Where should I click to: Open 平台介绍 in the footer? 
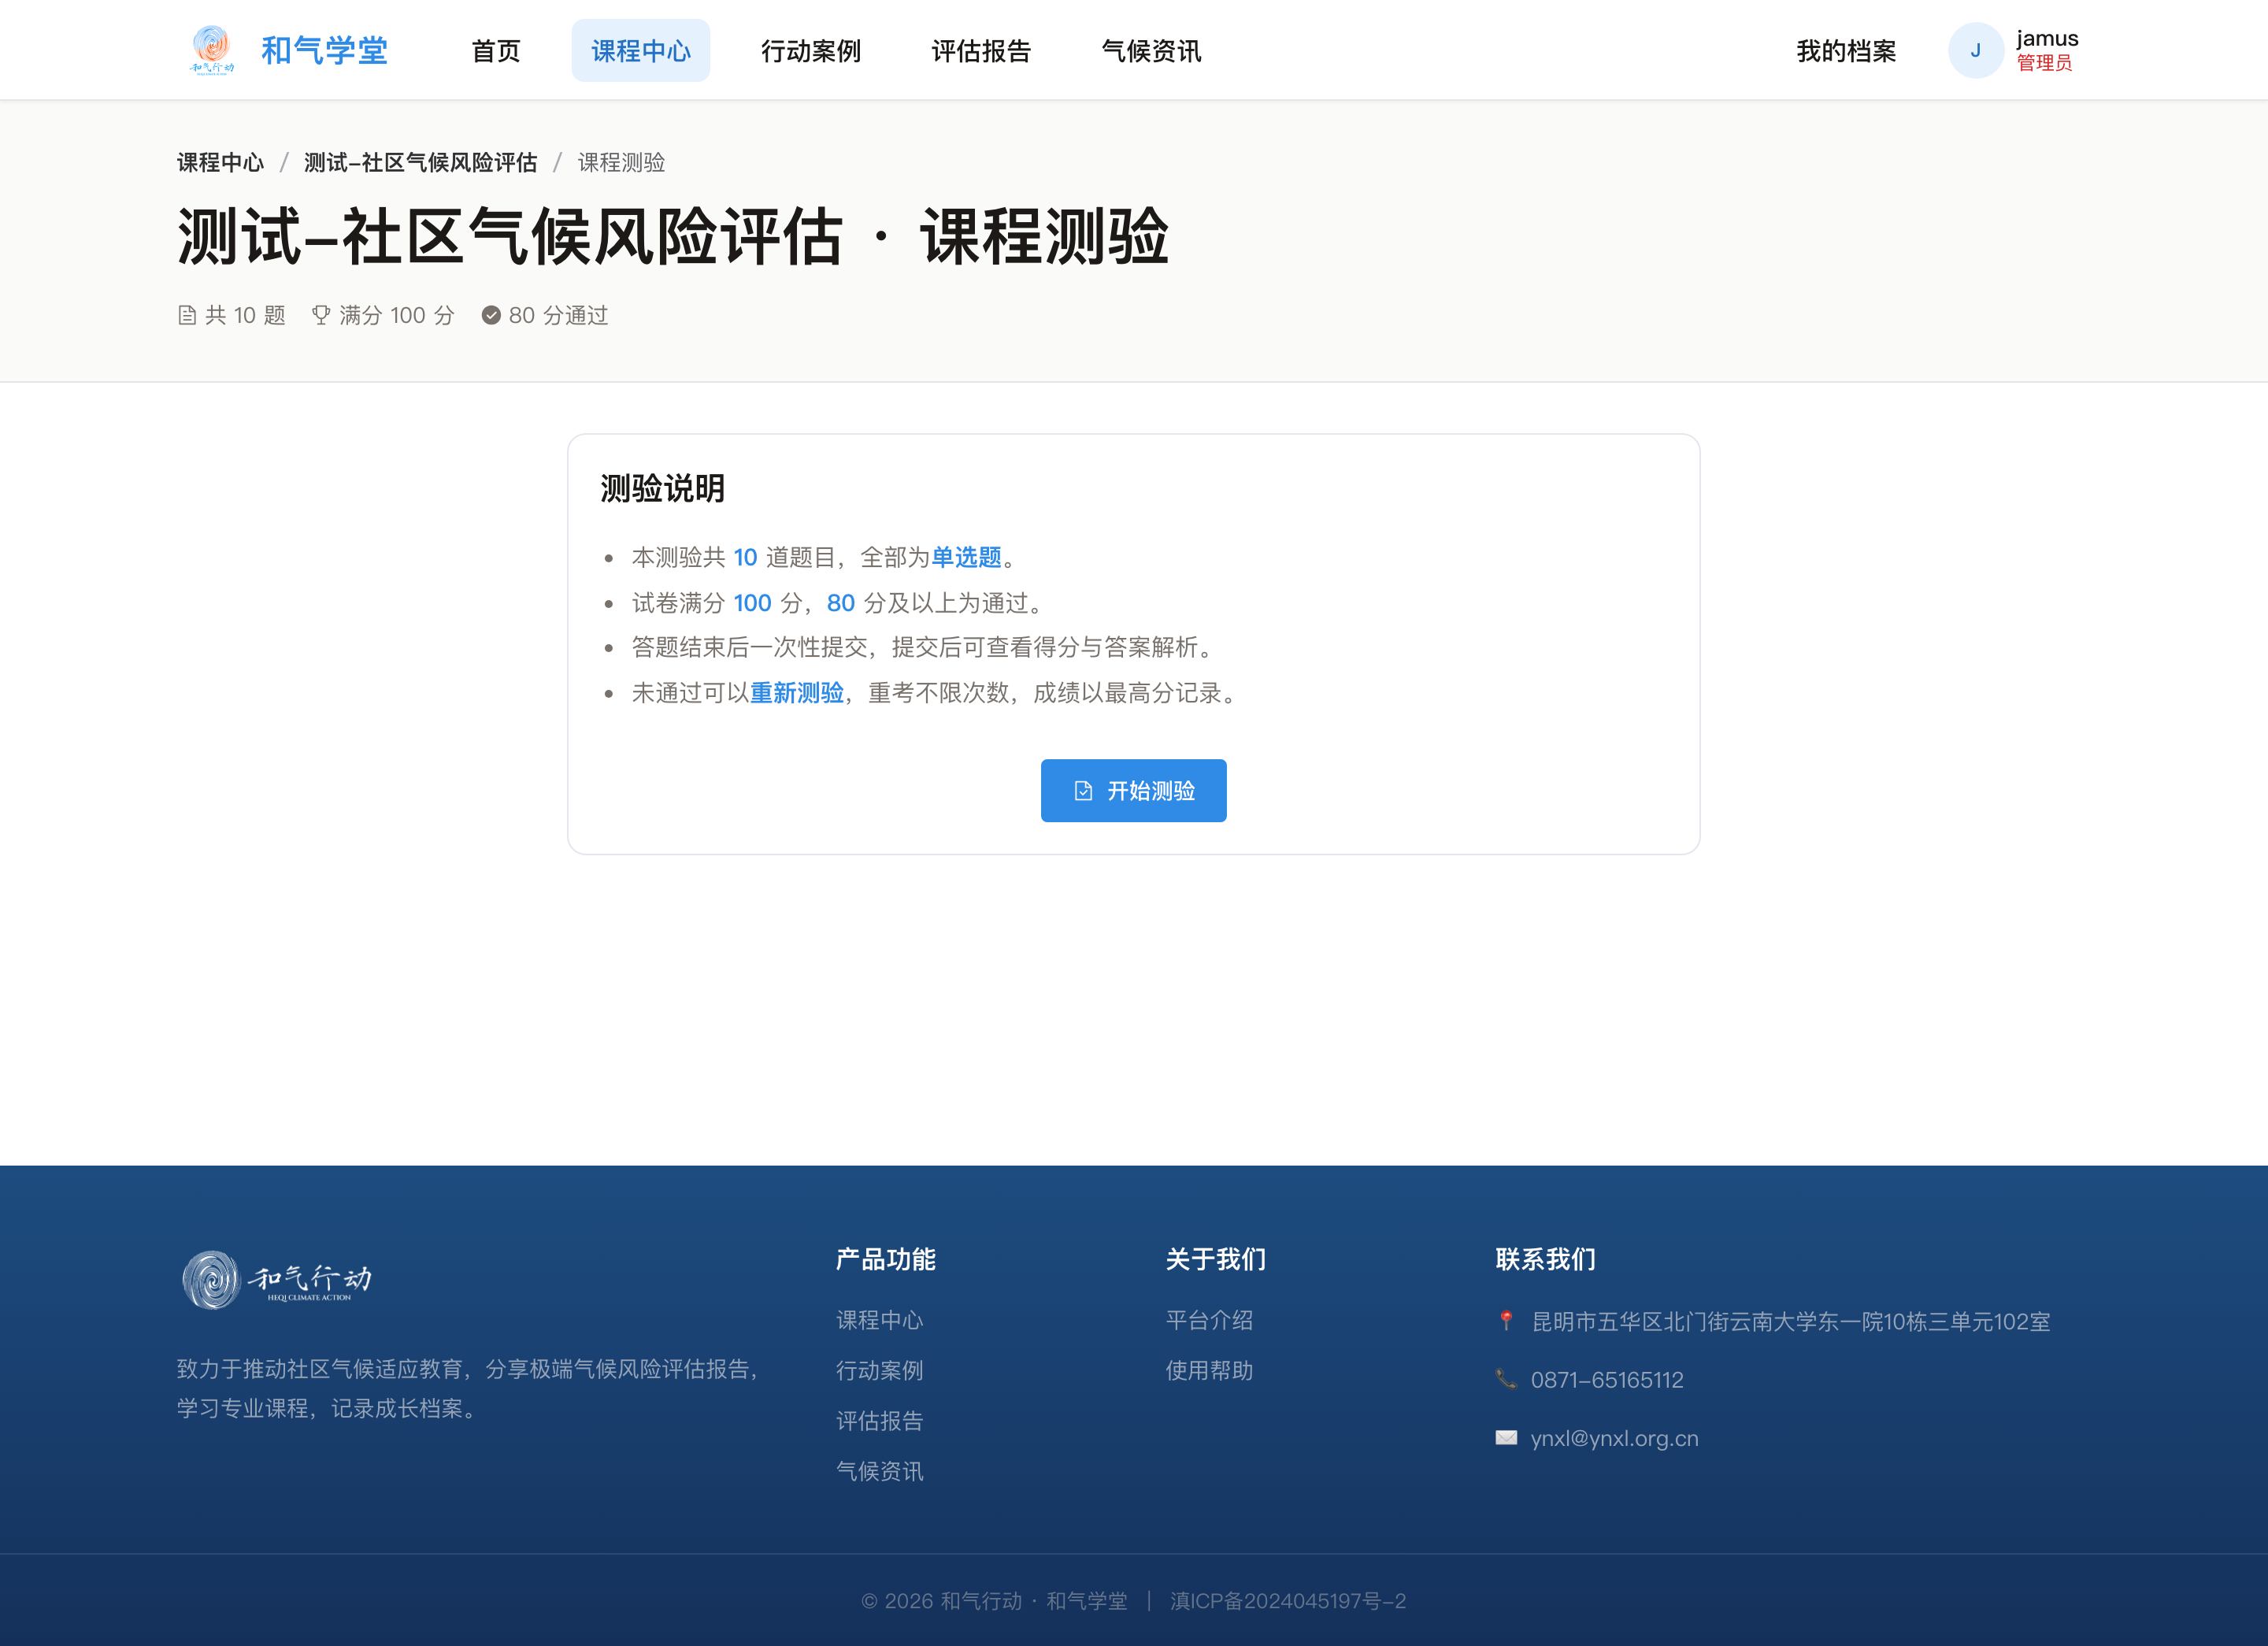[x=1210, y=1320]
